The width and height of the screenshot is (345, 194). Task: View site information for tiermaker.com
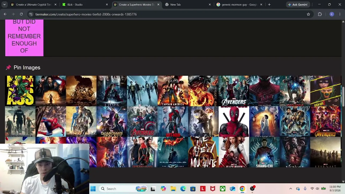pyautogui.click(x=31, y=14)
